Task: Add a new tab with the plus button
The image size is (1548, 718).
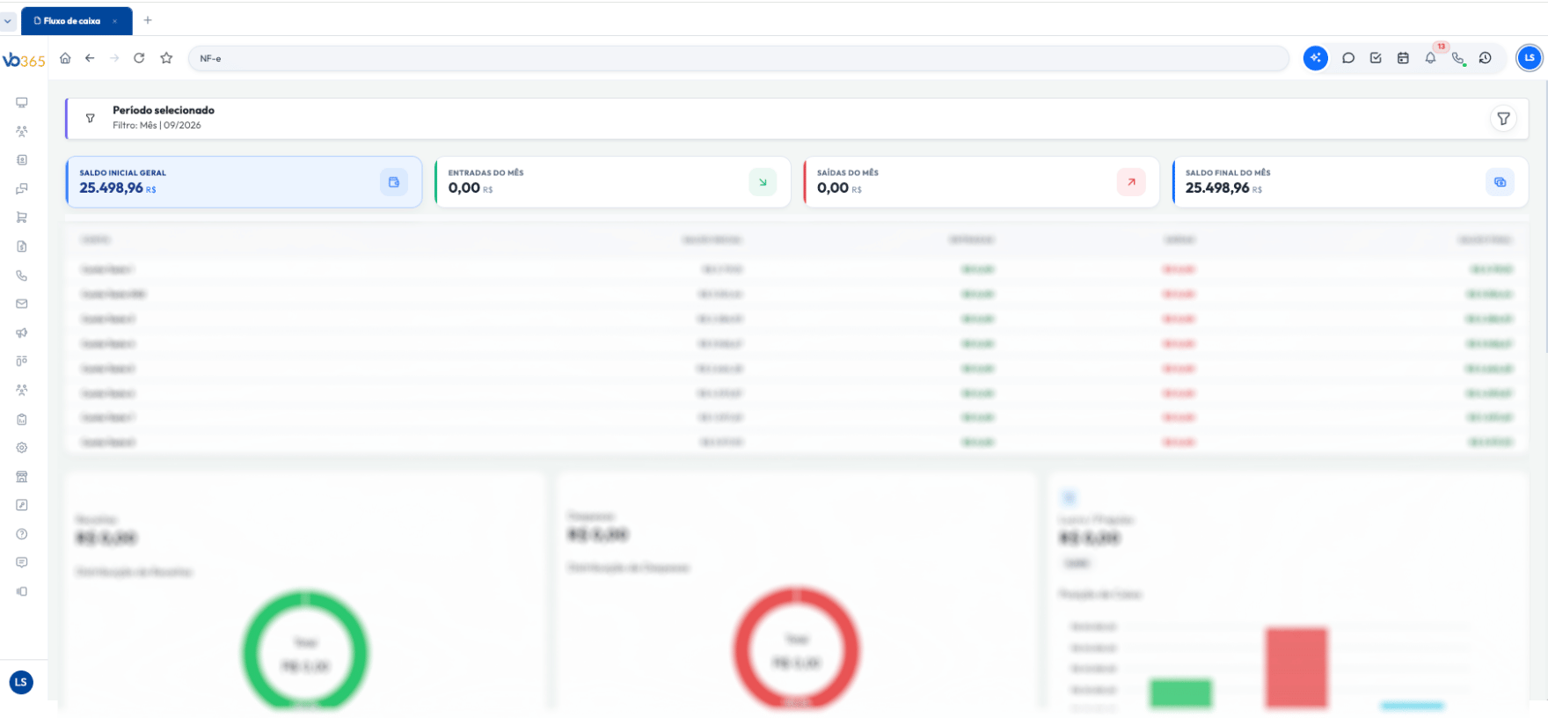Action: tap(148, 20)
